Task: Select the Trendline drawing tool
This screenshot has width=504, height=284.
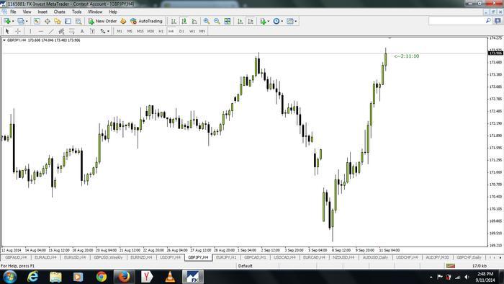Action: [x=51, y=31]
